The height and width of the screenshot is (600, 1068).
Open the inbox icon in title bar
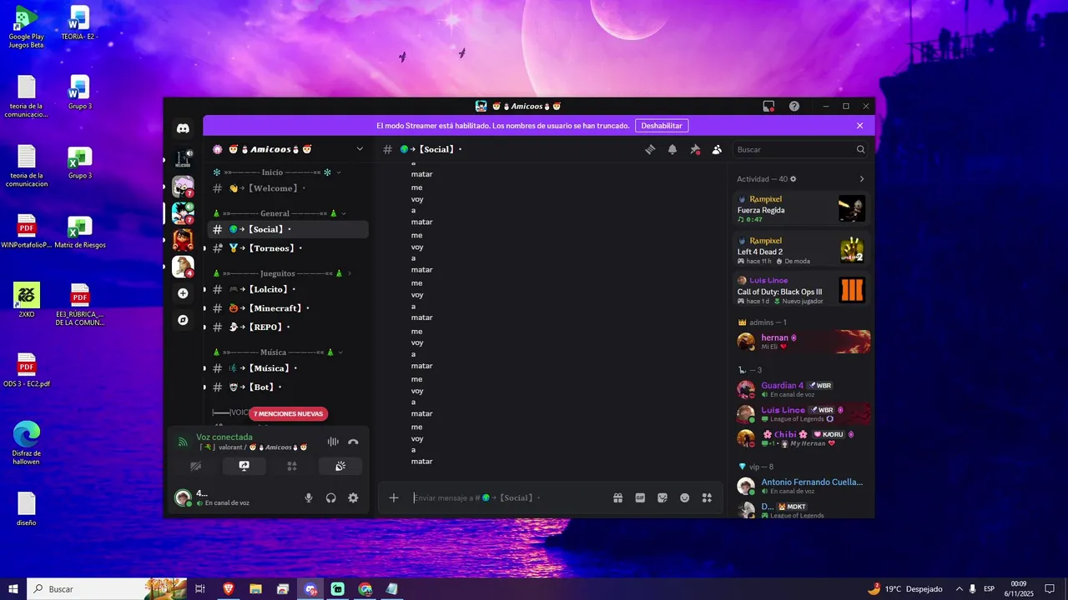tap(768, 106)
